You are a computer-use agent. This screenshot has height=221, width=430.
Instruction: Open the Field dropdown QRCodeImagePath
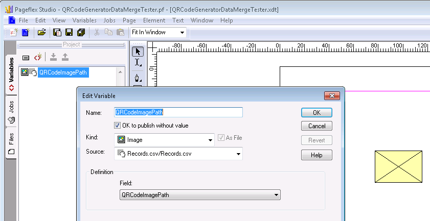pos(200,195)
